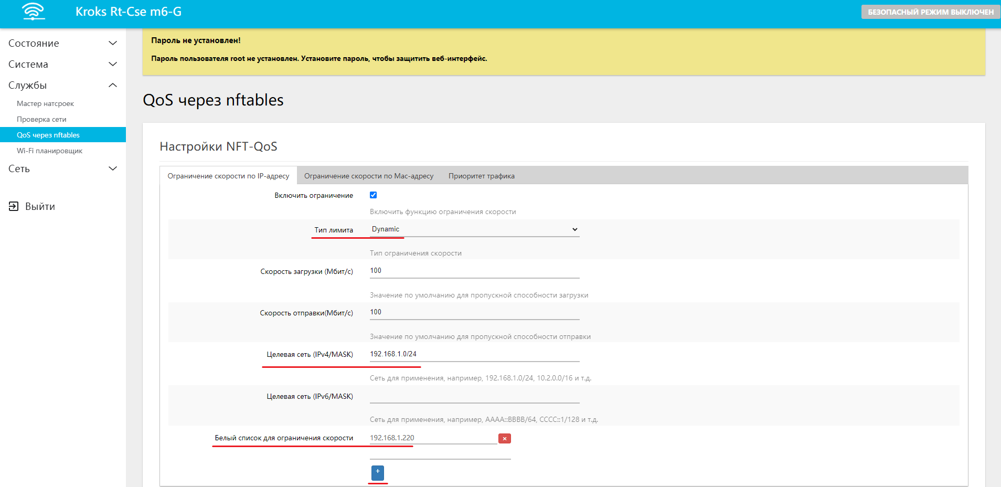Image resolution: width=1001 pixels, height=487 pixels.
Task: Click the Тип ограничения скорости hint text
Action: 416,253
